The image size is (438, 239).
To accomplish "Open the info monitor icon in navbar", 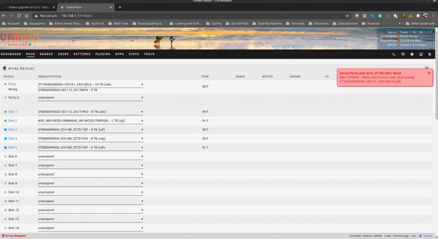I will tap(421, 54).
